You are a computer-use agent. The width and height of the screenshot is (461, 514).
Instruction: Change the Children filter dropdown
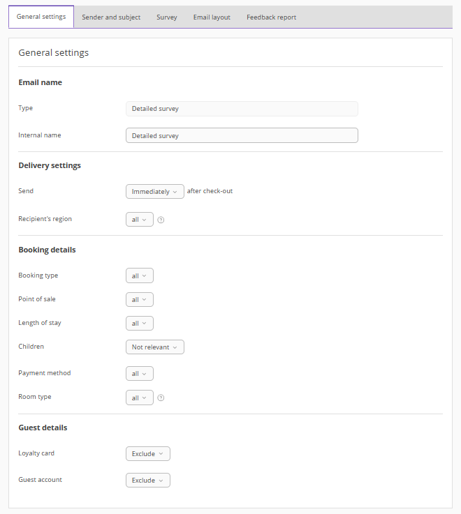point(154,347)
